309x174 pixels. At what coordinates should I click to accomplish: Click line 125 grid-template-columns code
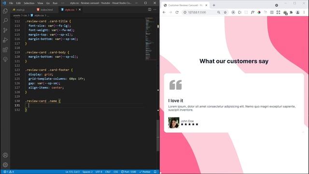[x=57, y=79]
